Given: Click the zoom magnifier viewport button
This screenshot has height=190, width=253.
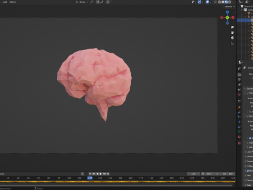Looking at the screenshot, I should click(x=232, y=27).
